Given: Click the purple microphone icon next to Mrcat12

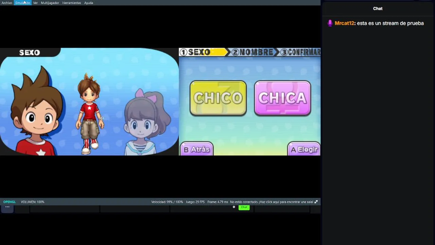Looking at the screenshot, I should click(330, 23).
